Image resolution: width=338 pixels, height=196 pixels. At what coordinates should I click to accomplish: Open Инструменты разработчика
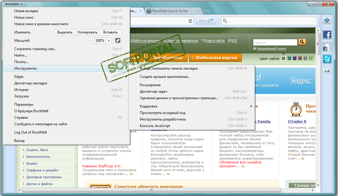click(192, 119)
